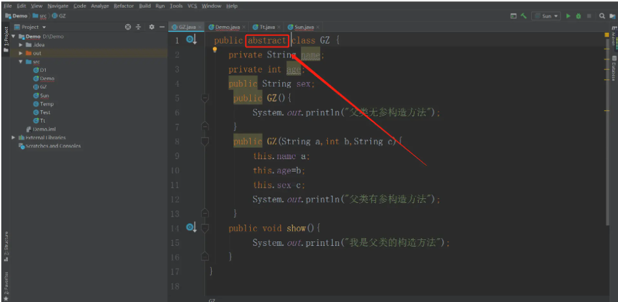
Task: Open the Analyze menu
Action: click(x=100, y=6)
